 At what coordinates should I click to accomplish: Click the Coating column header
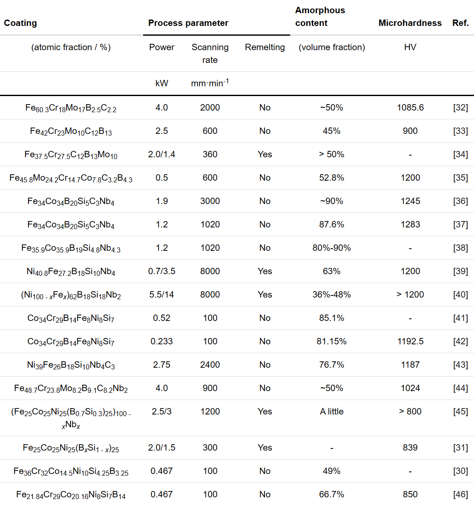point(20,23)
